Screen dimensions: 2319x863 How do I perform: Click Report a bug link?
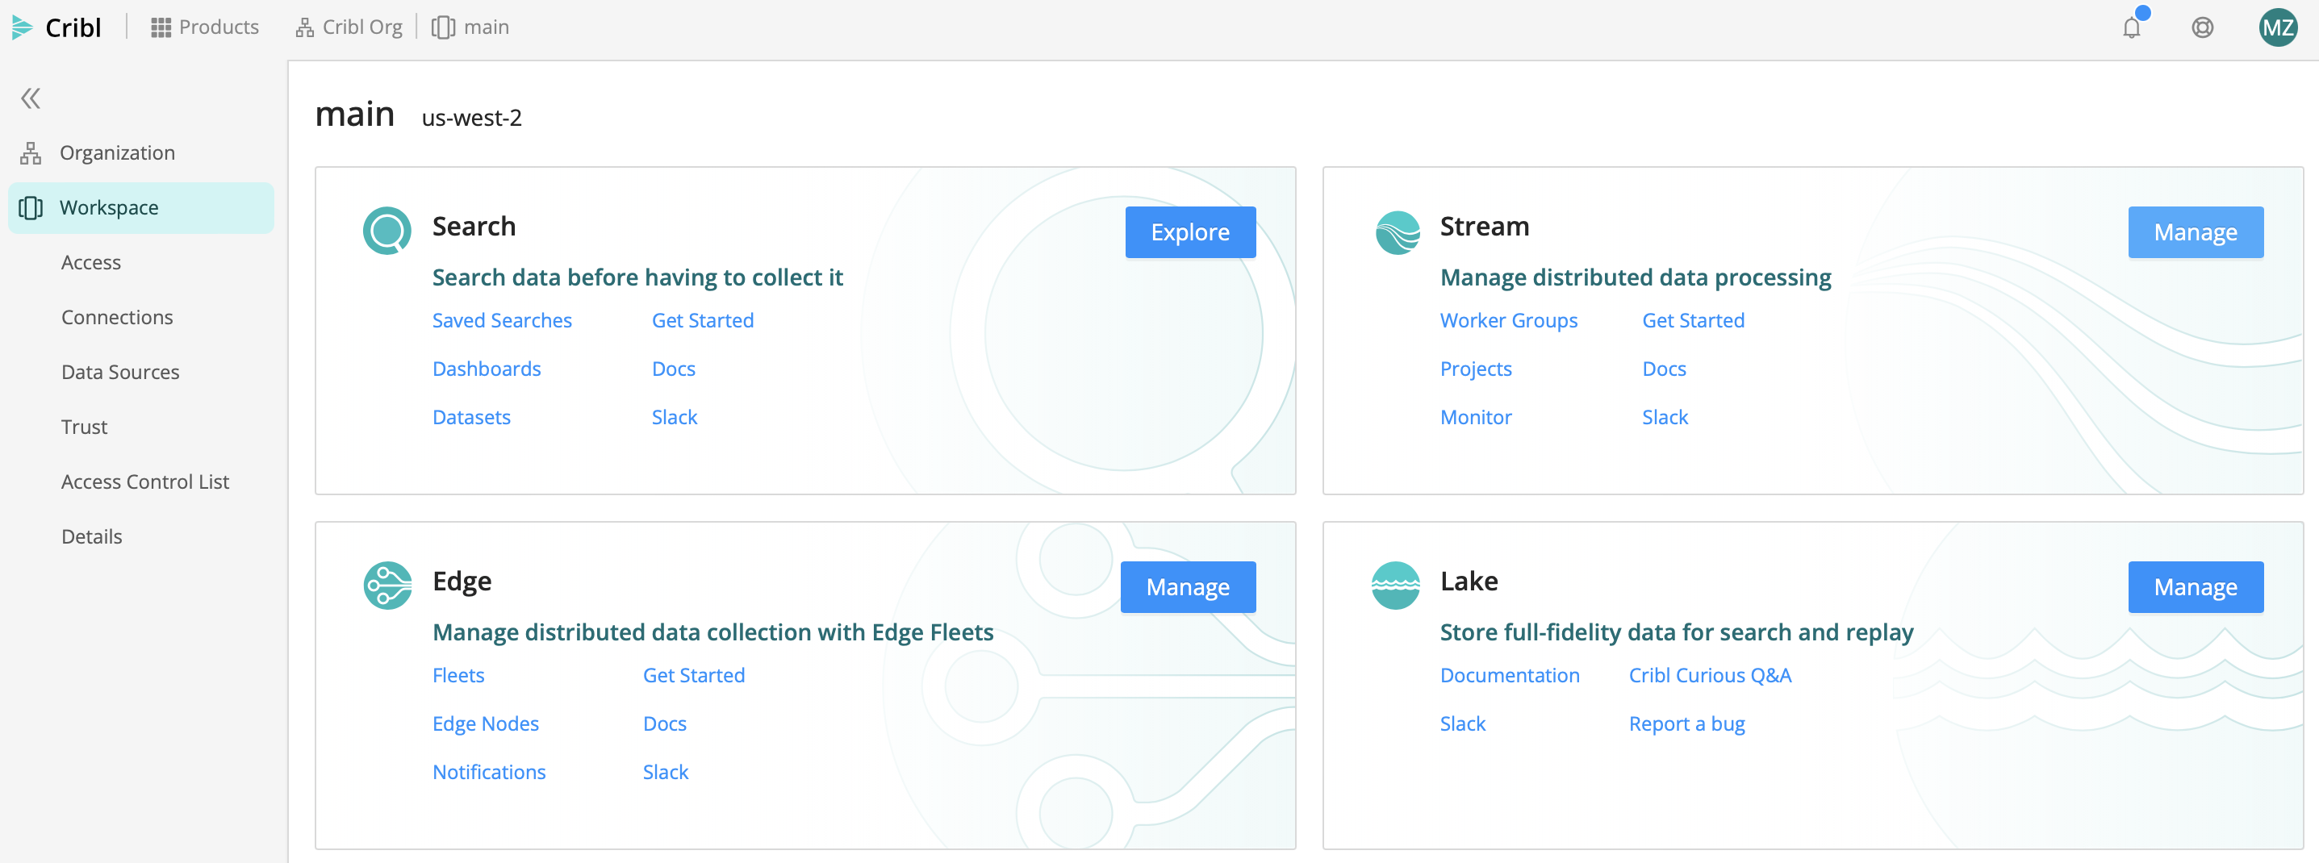(x=1686, y=723)
